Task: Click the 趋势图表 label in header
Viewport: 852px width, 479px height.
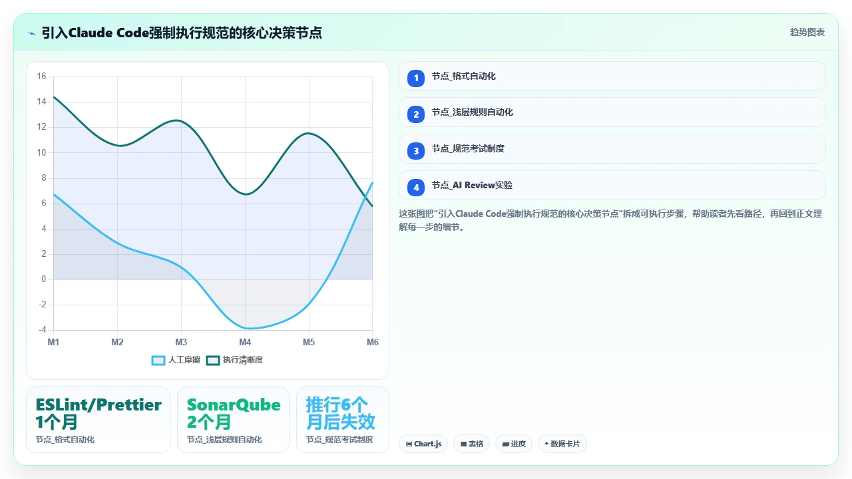Action: (x=807, y=32)
